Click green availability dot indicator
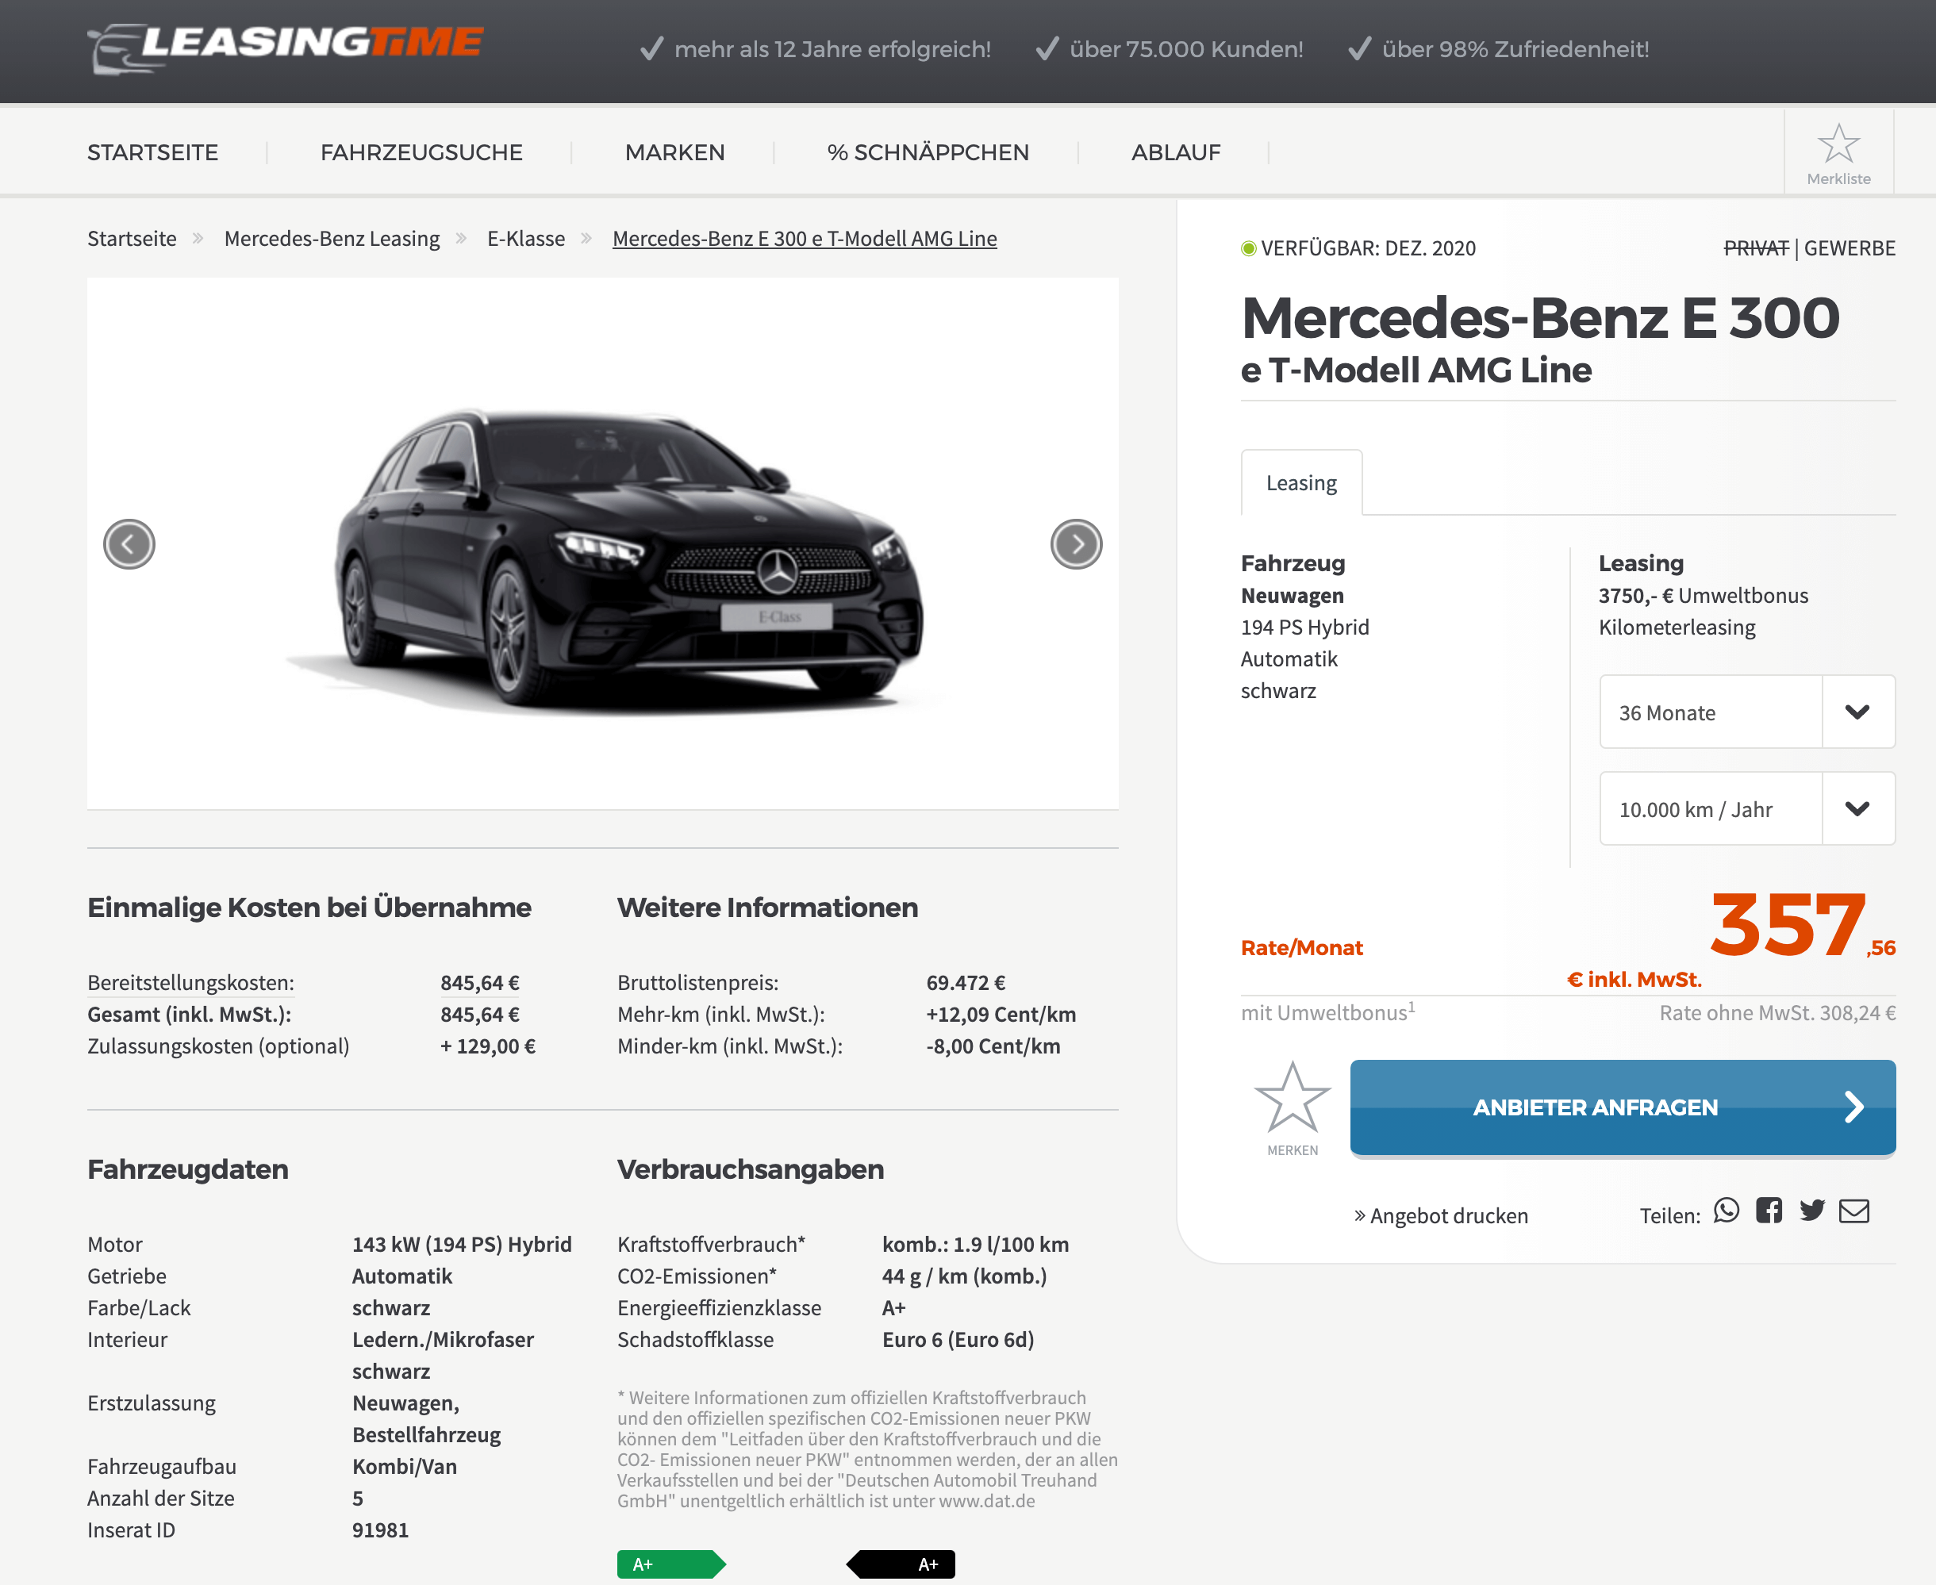 pos(1248,248)
